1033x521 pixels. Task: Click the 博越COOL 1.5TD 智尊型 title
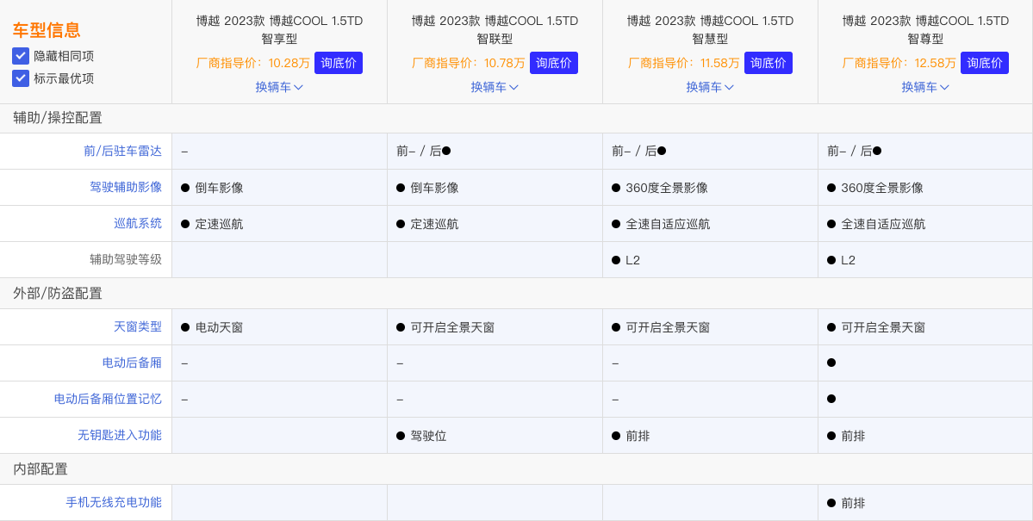point(925,29)
